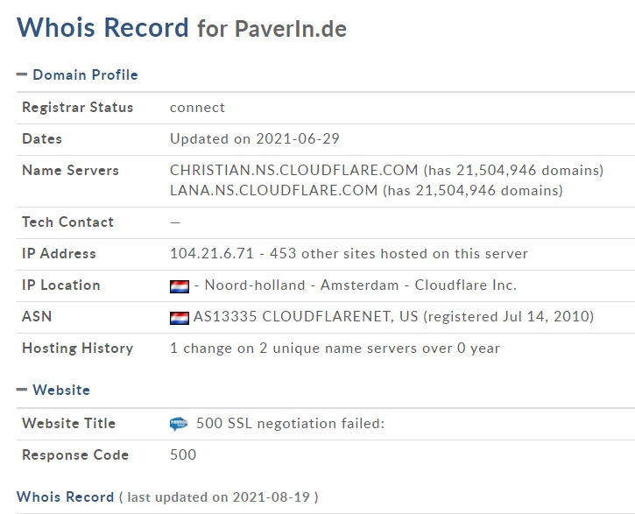Viewport: 635px width, 514px height.
Task: Click the 'Name Servers' row label
Action: click(70, 171)
